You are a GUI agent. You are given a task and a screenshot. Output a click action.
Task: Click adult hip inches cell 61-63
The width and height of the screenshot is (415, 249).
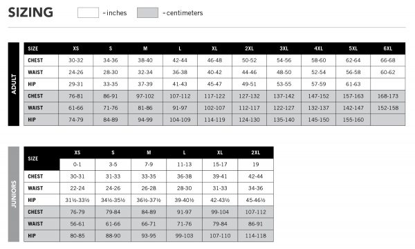click(x=353, y=84)
